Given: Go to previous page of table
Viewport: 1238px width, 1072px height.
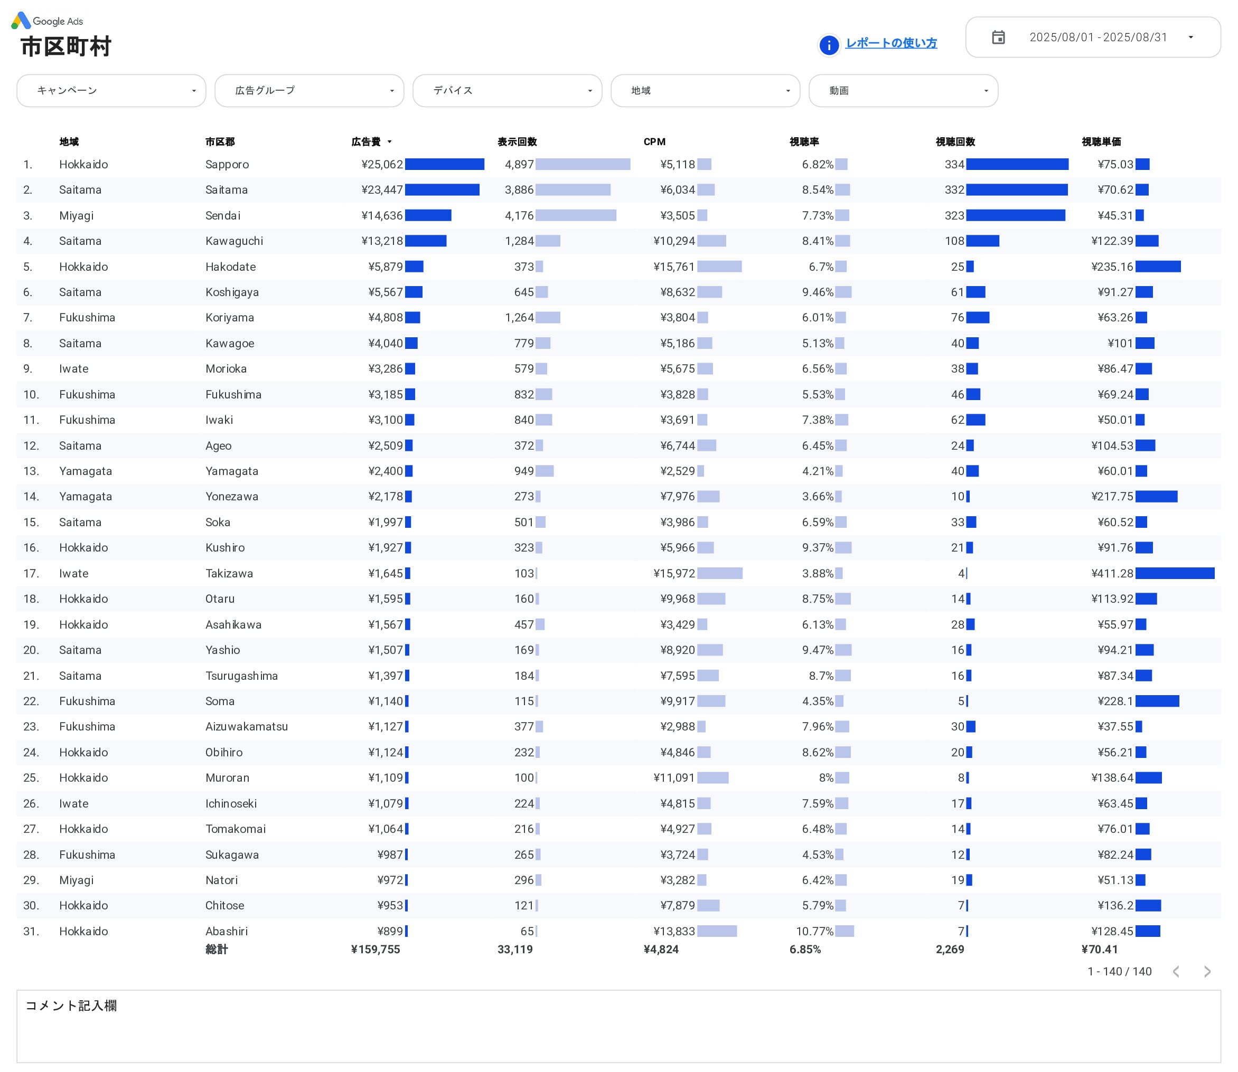Looking at the screenshot, I should [1176, 972].
